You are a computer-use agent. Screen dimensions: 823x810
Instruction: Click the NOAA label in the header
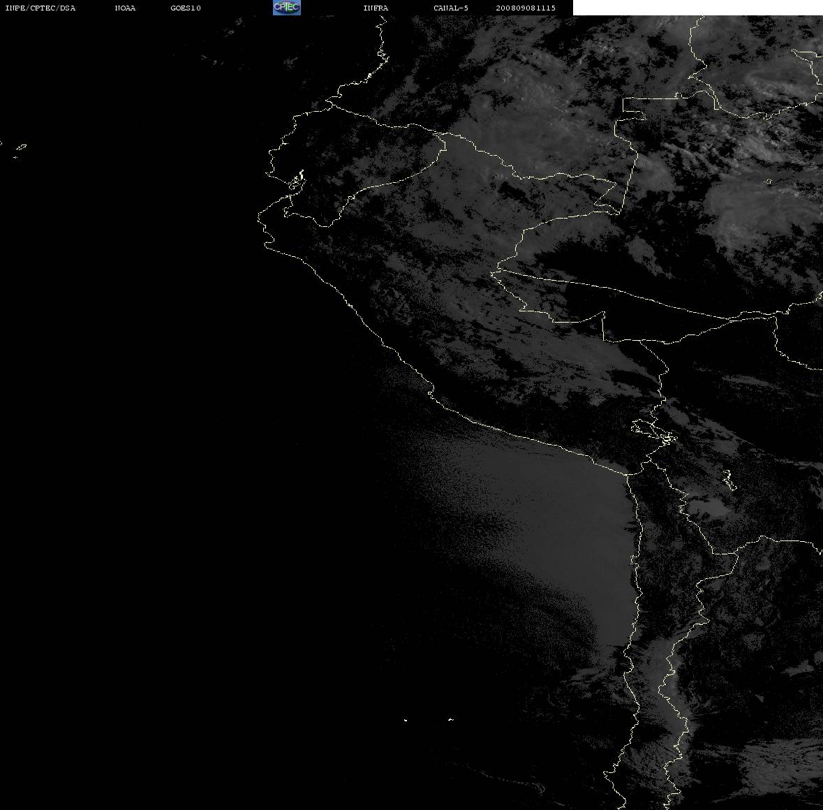point(125,8)
